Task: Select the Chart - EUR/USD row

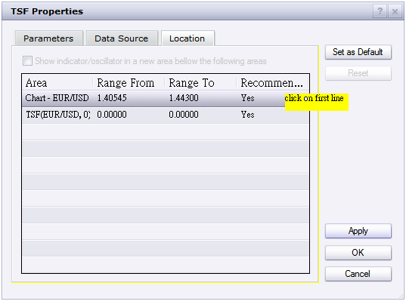Action: click(x=166, y=98)
